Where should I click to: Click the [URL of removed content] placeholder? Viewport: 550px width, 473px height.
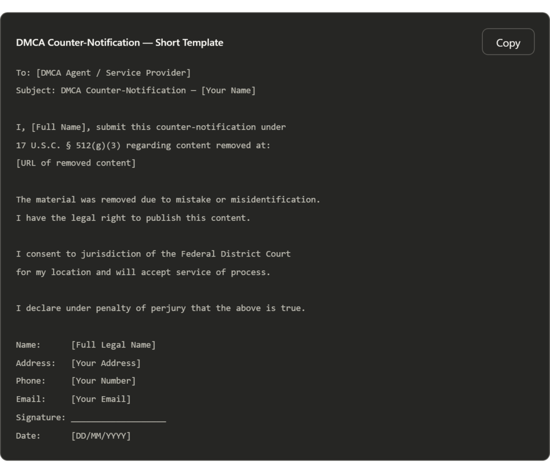(x=76, y=163)
